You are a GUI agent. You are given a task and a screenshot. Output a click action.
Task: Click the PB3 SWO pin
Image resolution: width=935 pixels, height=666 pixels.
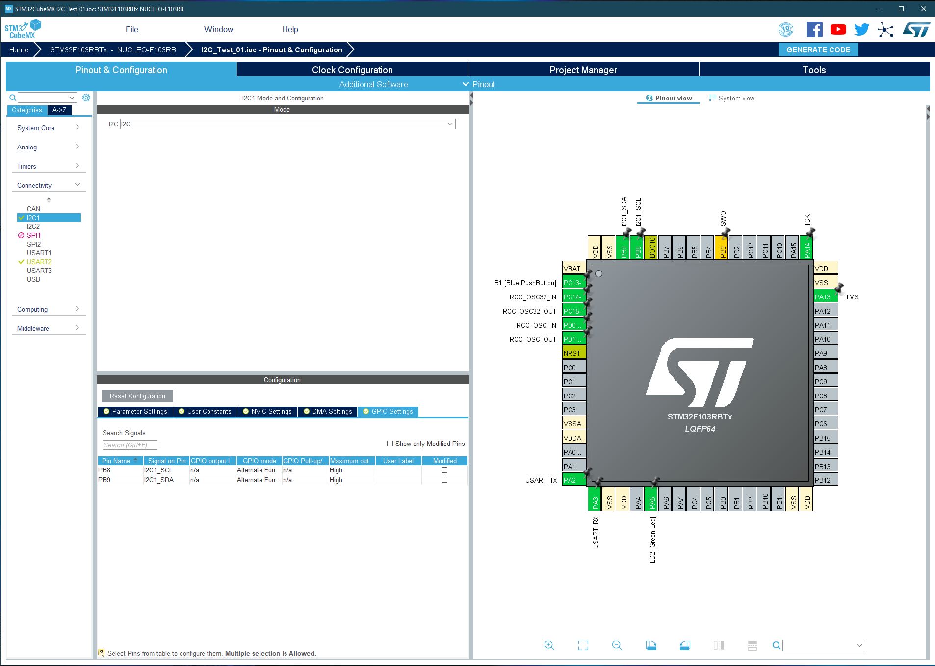(722, 247)
